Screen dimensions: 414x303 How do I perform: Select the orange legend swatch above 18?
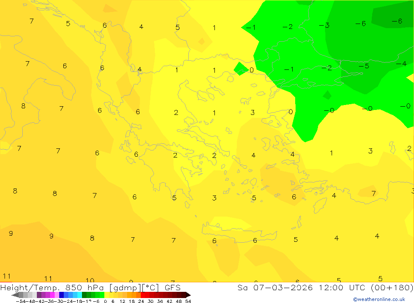pos(134,295)
